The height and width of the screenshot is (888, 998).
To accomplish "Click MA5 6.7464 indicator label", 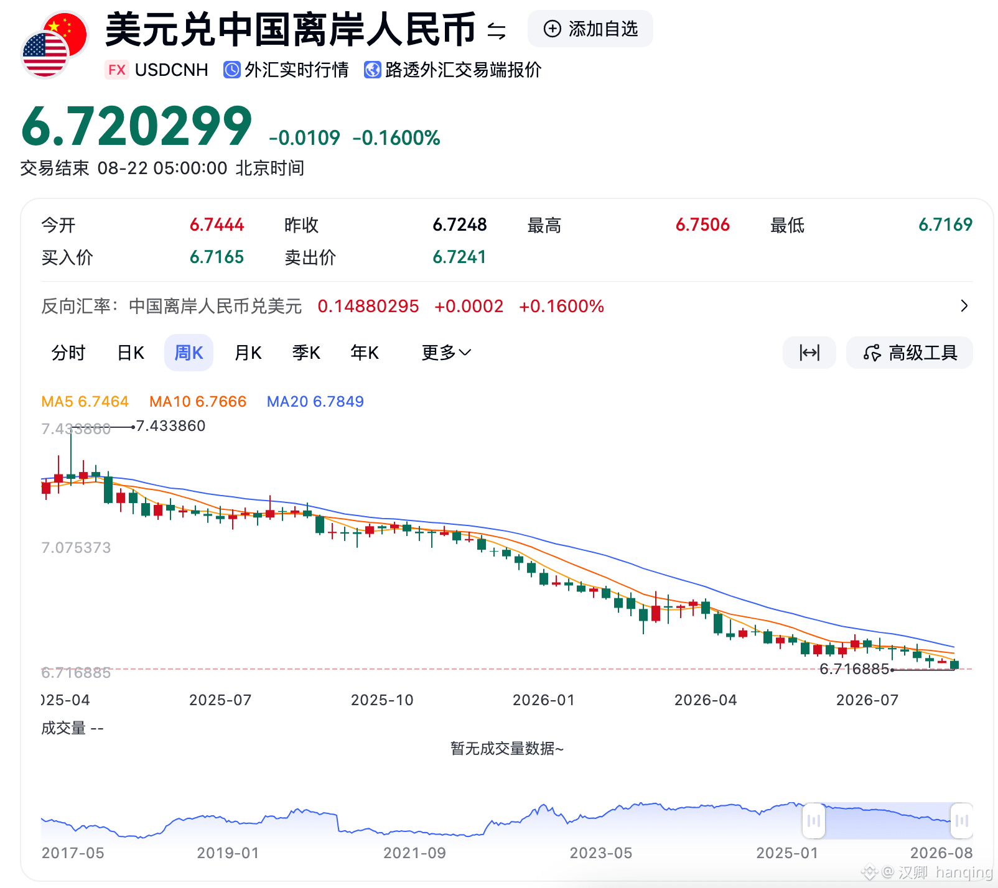I will [85, 402].
